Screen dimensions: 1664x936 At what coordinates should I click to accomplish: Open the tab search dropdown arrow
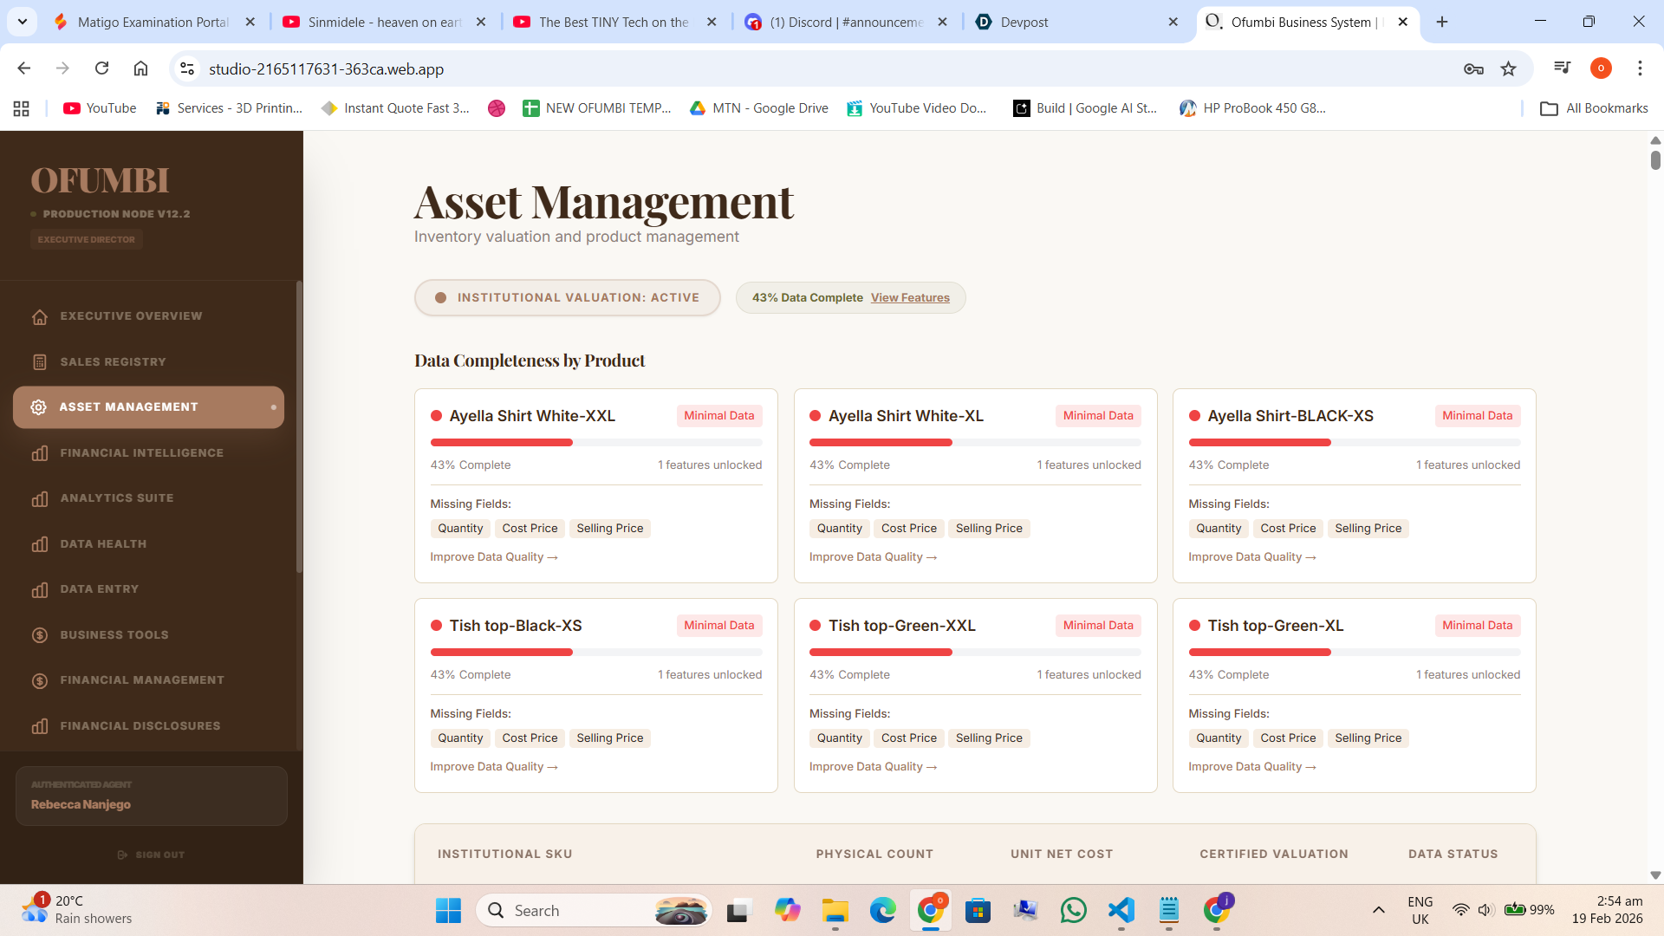pyautogui.click(x=23, y=23)
